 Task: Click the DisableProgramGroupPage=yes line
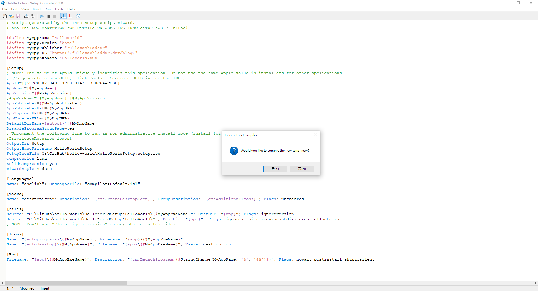point(40,128)
